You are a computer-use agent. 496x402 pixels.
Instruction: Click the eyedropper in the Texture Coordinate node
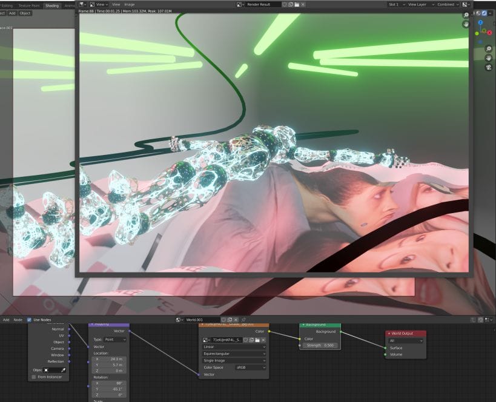pyautogui.click(x=63, y=370)
